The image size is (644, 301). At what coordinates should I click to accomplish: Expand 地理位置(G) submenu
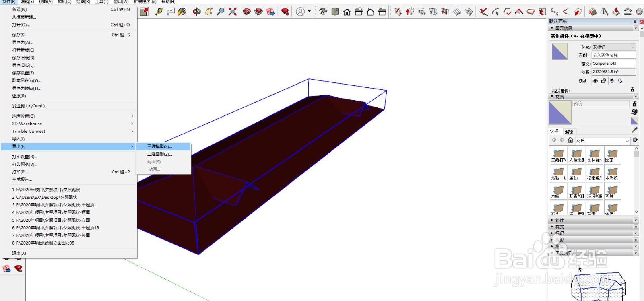point(68,116)
